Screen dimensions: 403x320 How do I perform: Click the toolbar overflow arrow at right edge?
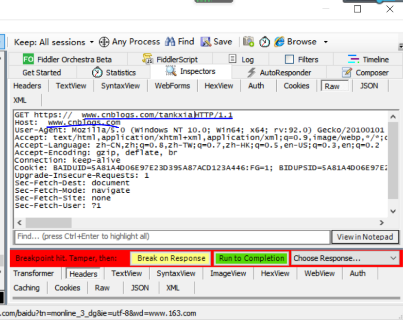(401, 47)
